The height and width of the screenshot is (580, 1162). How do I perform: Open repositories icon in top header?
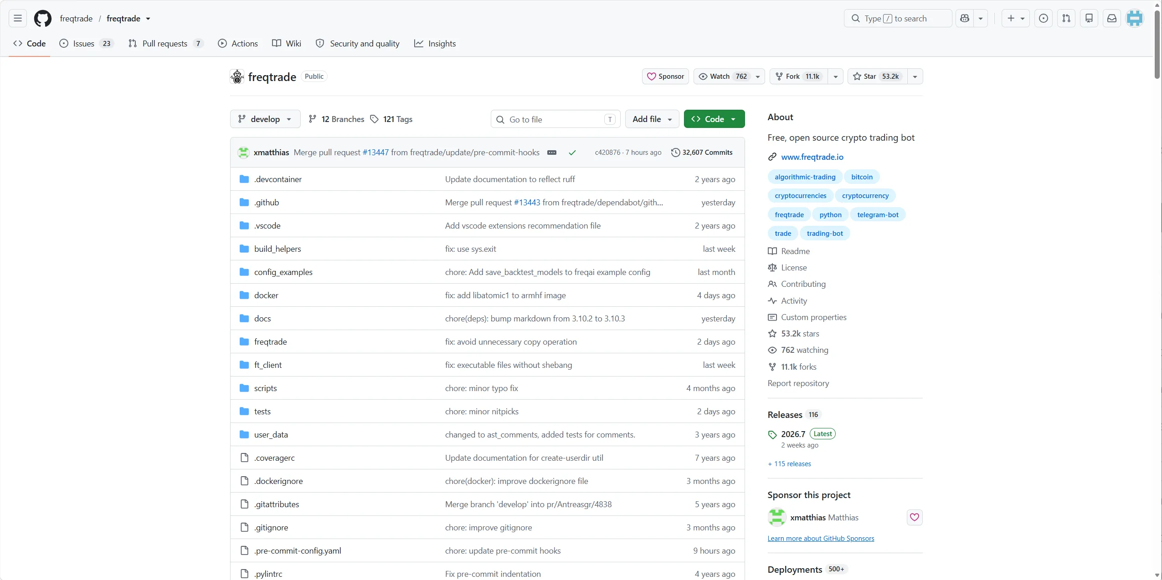(x=1089, y=18)
